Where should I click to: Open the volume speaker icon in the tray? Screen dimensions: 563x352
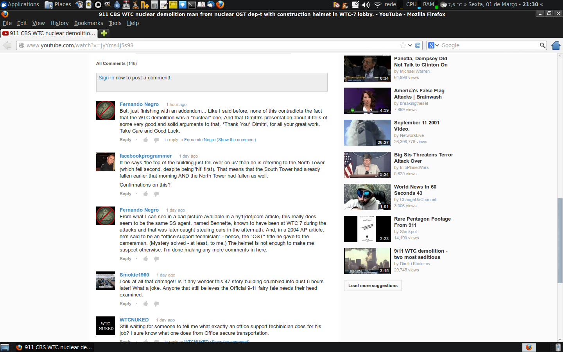pyautogui.click(x=366, y=5)
